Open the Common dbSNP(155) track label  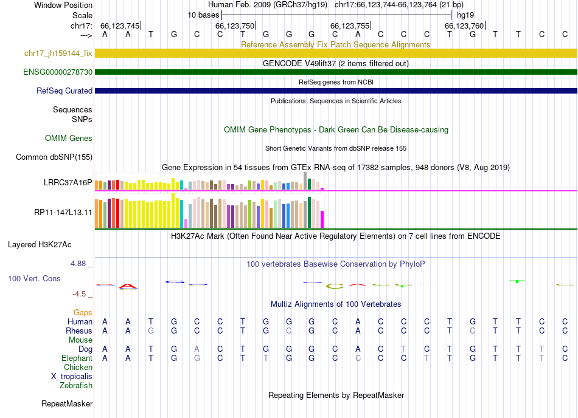coord(54,157)
